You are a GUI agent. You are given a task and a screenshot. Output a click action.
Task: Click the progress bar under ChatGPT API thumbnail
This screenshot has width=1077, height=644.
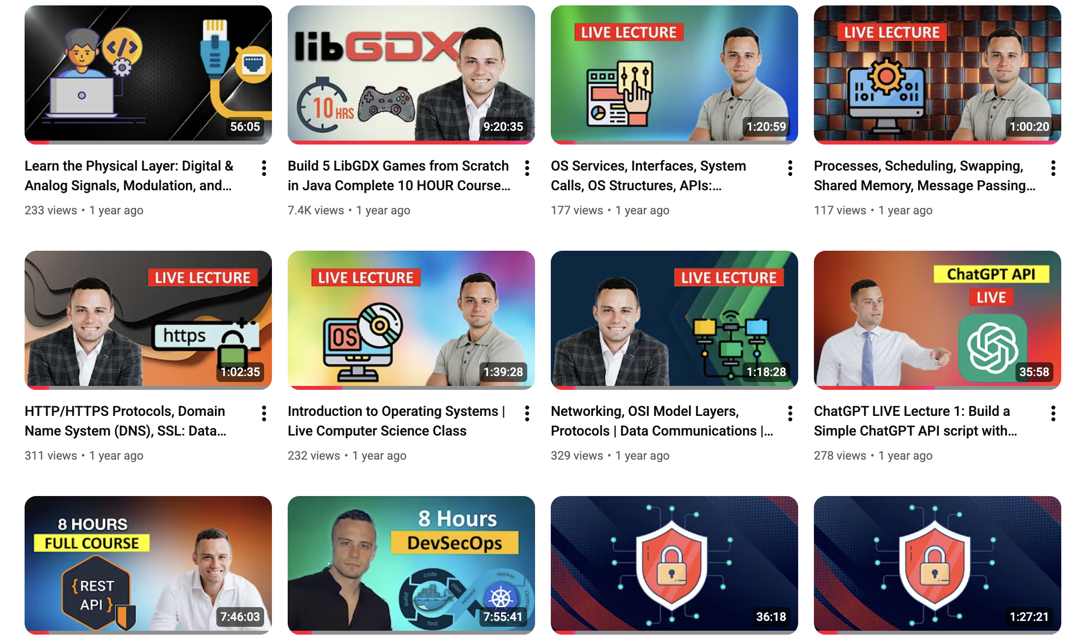[x=937, y=388]
